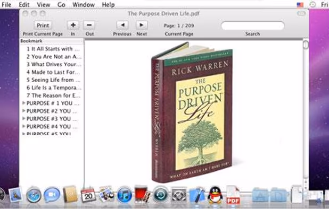Select bookmark '6 Life Is a Tempora...'
The width and height of the screenshot is (329, 209).
[x=54, y=88]
